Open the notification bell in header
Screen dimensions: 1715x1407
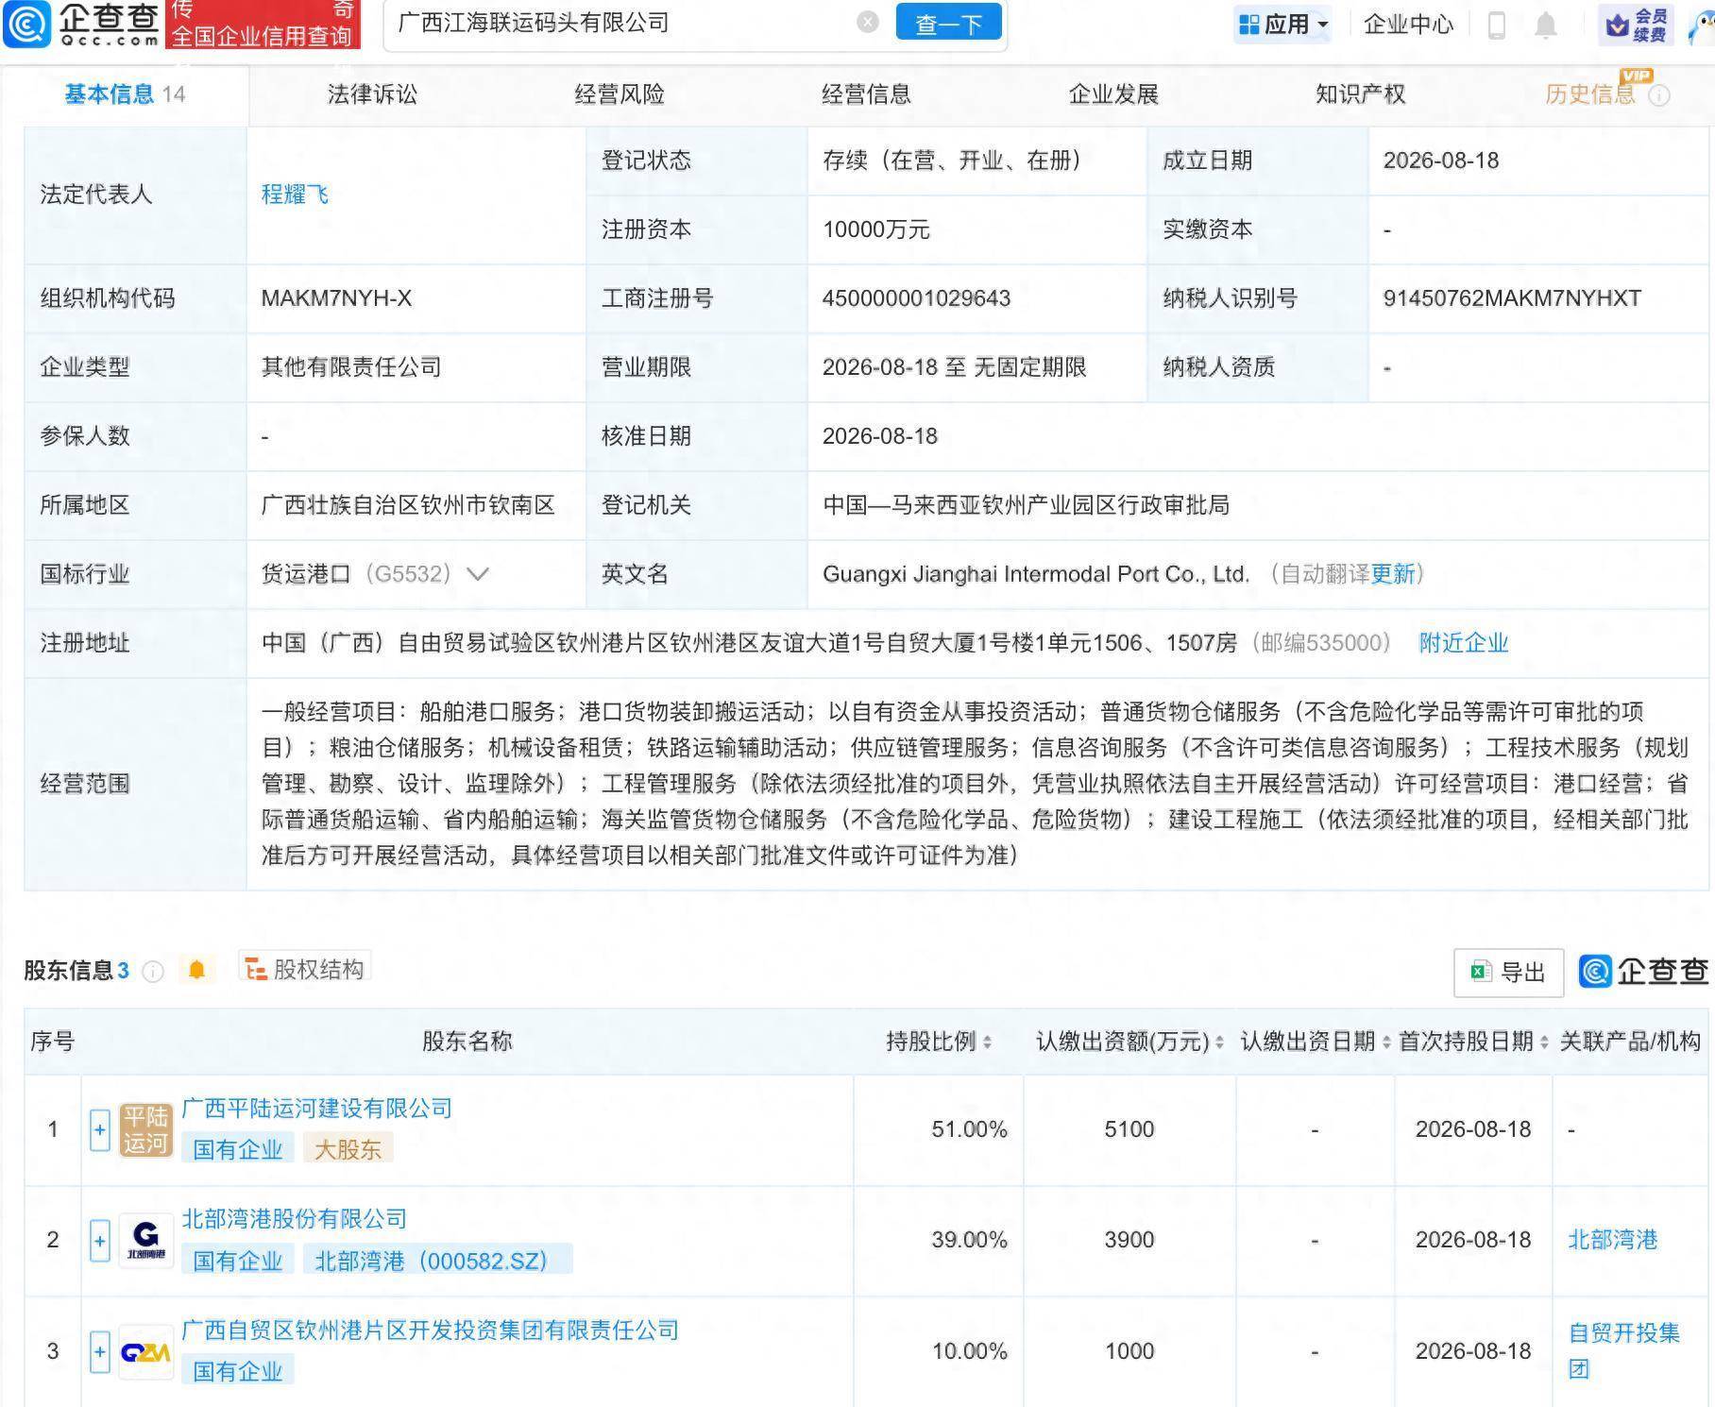coord(1545,25)
